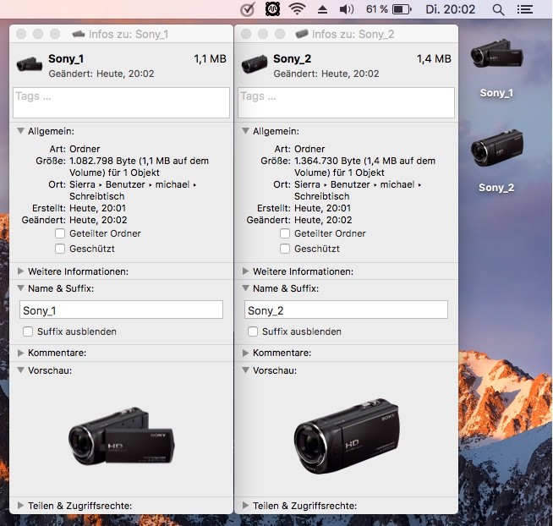The height and width of the screenshot is (526, 553).
Task: Collapse Name & Suffix in Sony_1 window
Action: 21,288
